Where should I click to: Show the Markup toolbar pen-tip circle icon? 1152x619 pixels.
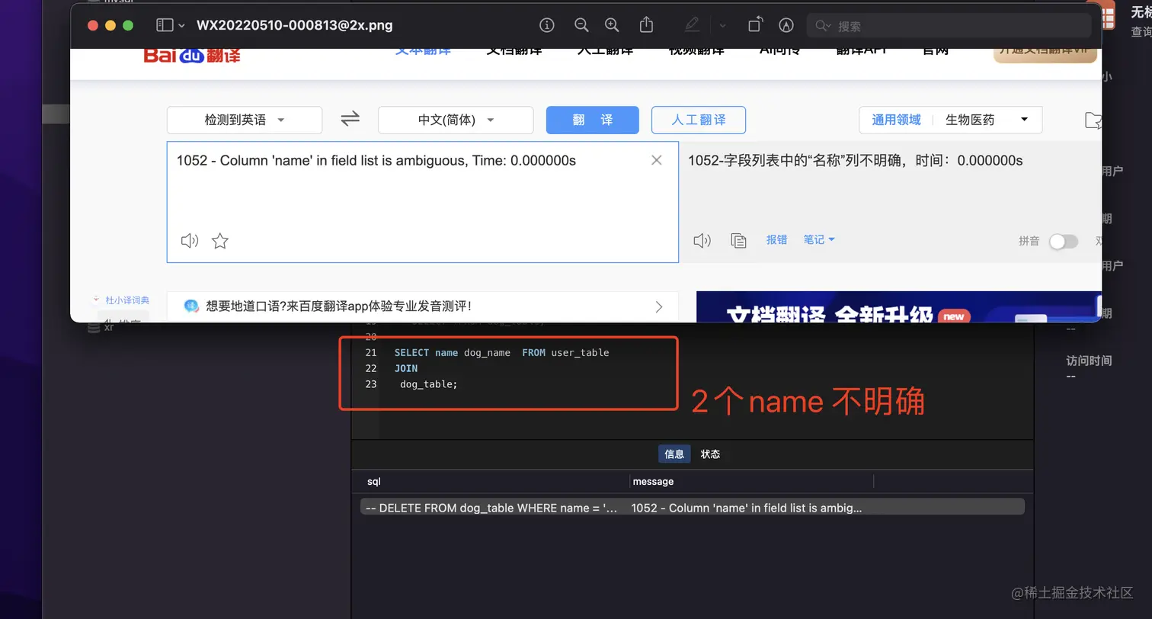(786, 25)
